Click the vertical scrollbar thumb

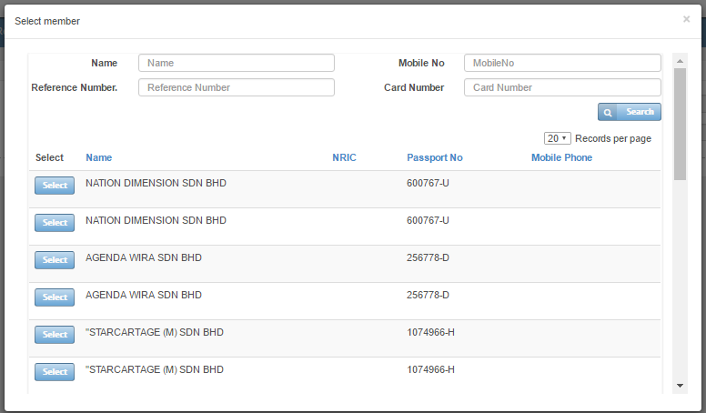tap(680, 123)
